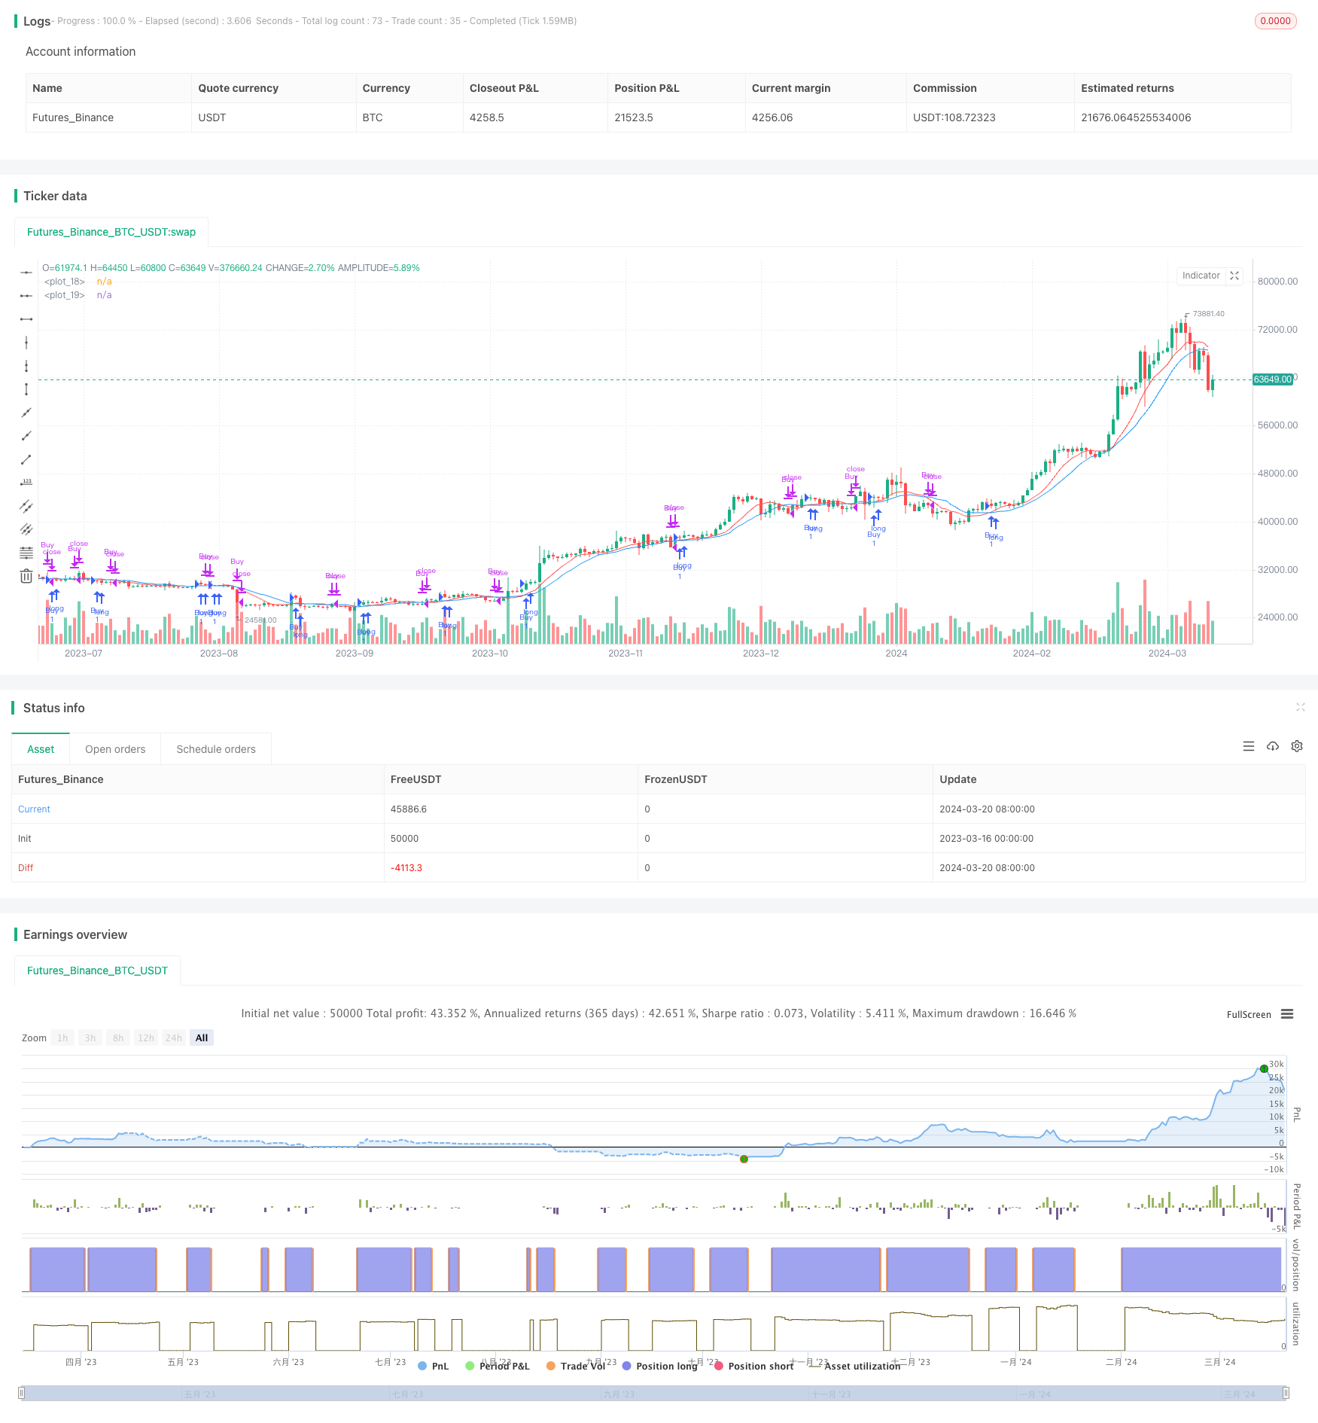Select the horizontal straight line drawing tool
This screenshot has width=1318, height=1423.
point(26,272)
